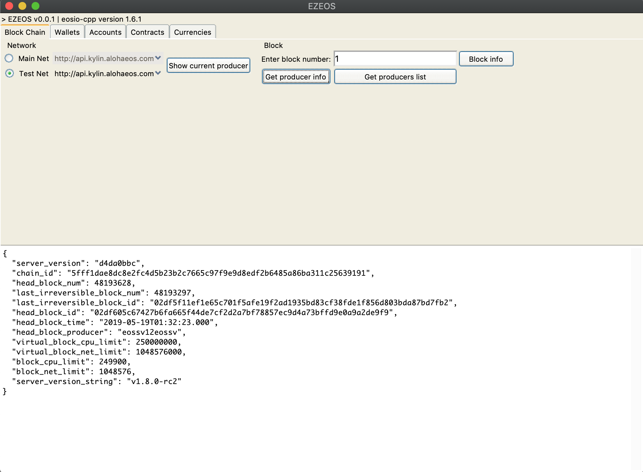This screenshot has height=472, width=643.
Task: Click the Test Net URL combo box
Action: [x=104, y=74]
